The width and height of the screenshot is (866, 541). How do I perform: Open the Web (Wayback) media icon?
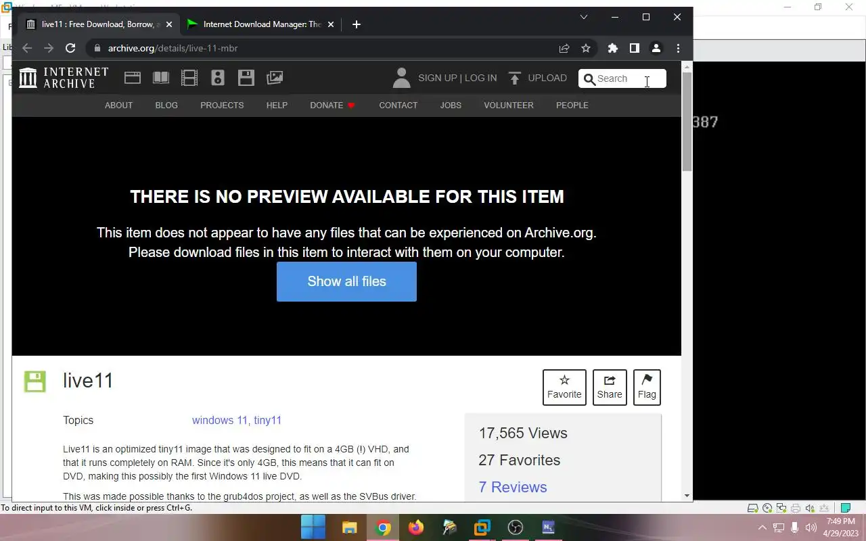pos(133,78)
